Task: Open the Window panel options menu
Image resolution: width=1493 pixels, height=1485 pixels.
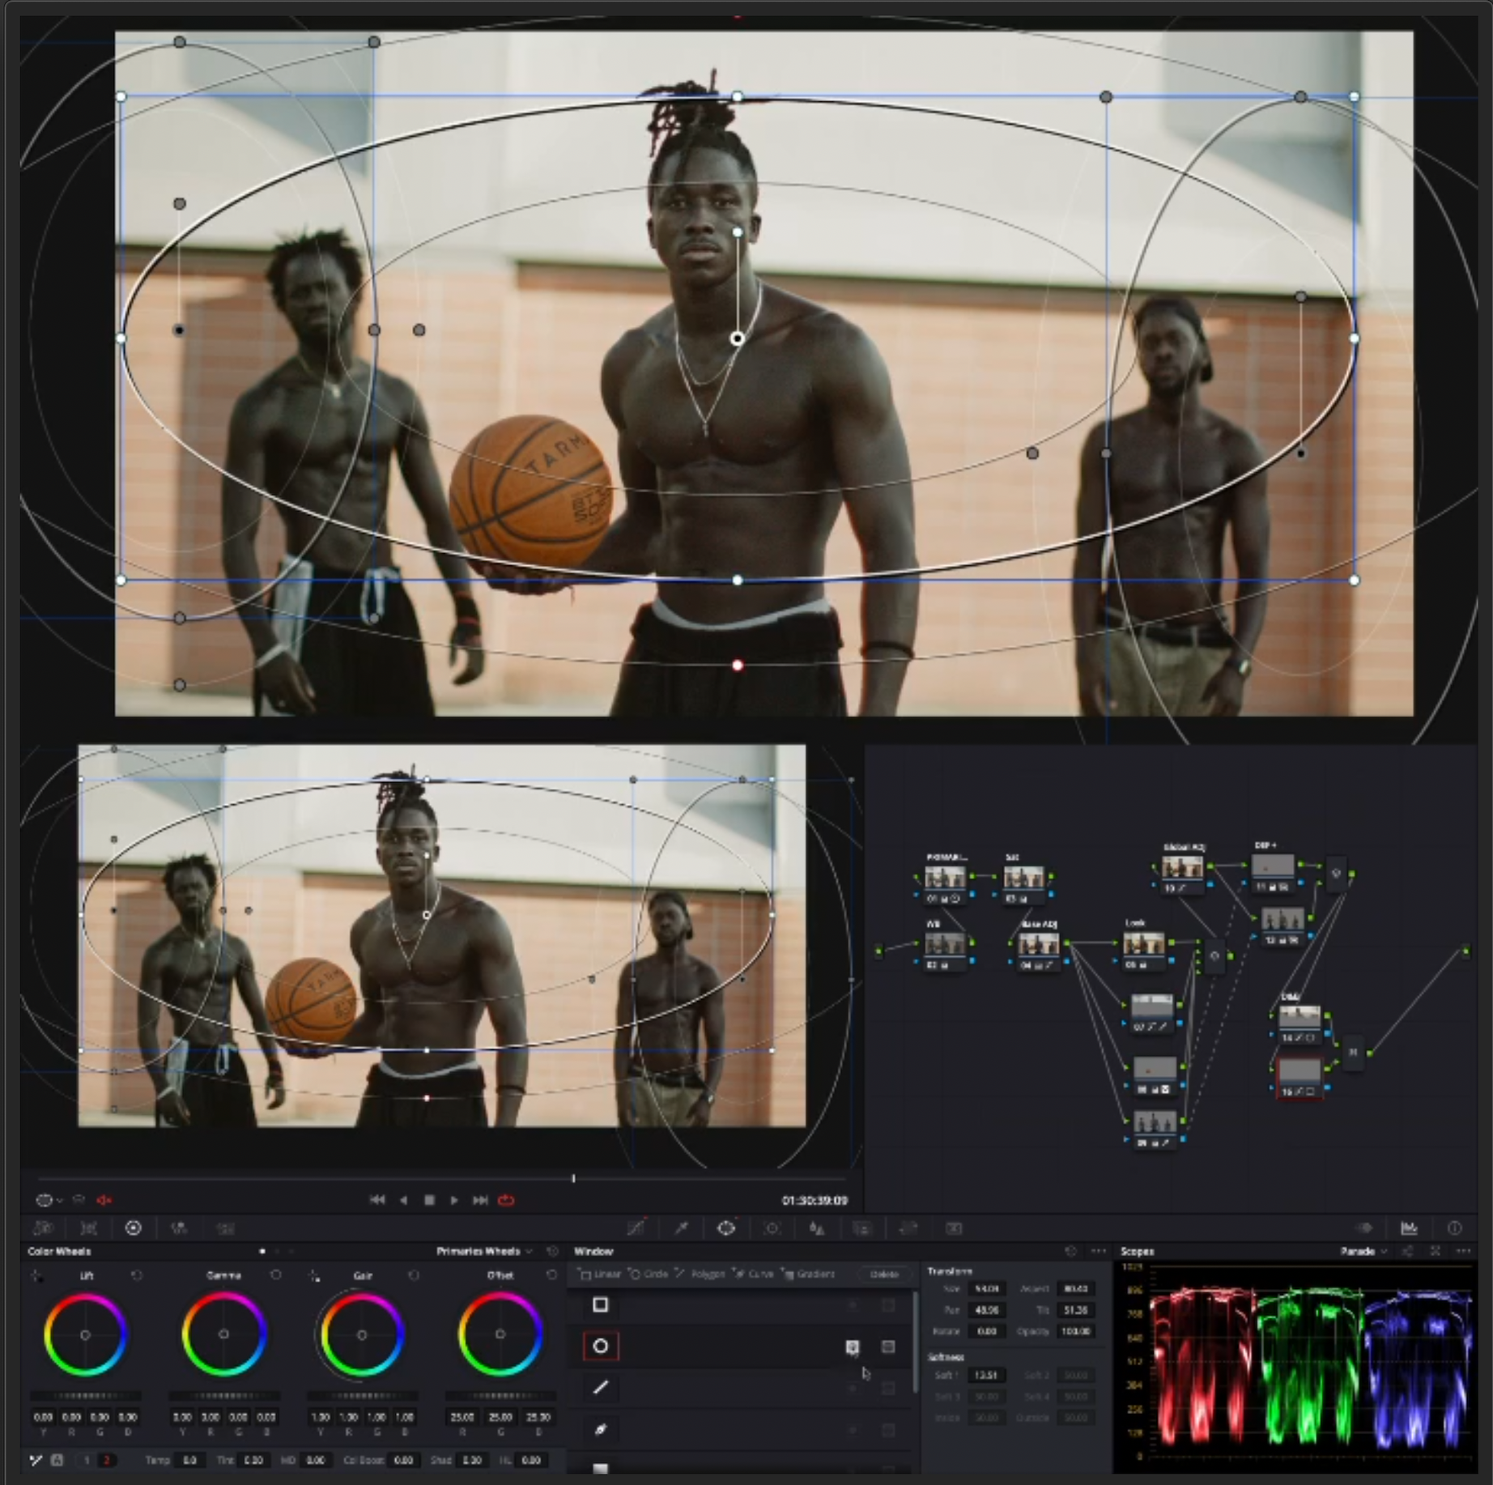Action: (1099, 1251)
